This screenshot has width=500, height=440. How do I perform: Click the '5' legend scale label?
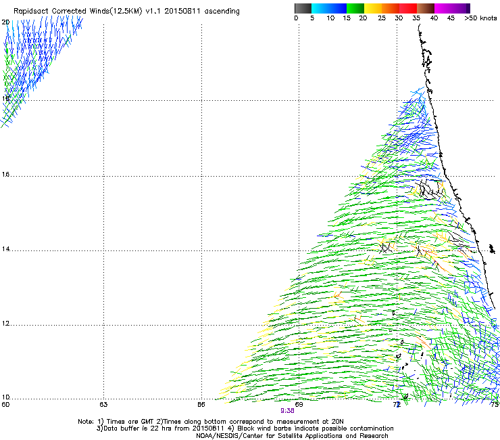pyautogui.click(x=312, y=18)
